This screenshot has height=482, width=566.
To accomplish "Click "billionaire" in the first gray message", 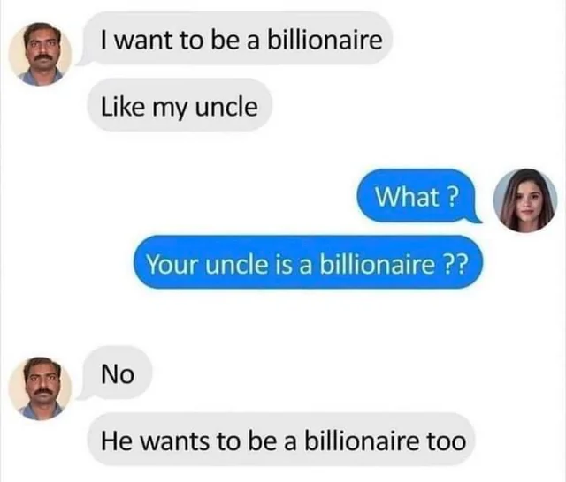I will pos(325,39).
